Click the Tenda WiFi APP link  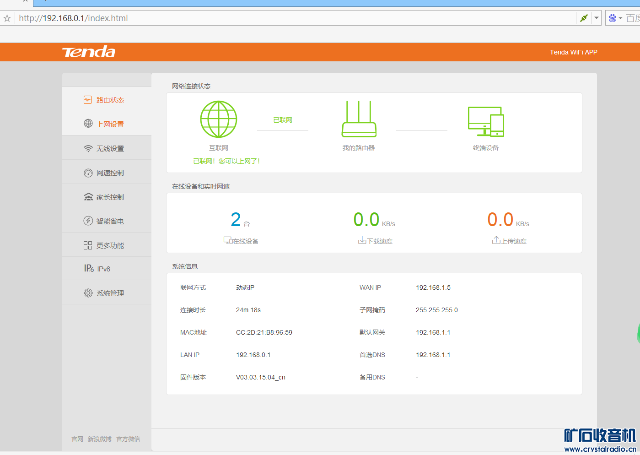(574, 52)
